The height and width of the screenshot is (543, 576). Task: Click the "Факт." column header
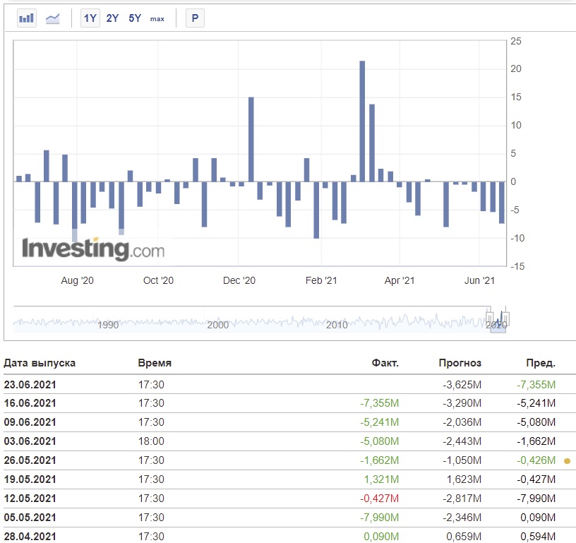pos(385,363)
